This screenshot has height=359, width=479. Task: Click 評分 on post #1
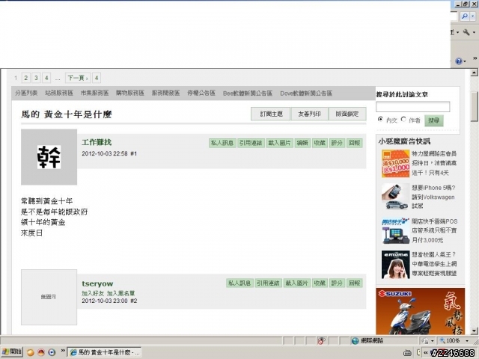point(337,143)
